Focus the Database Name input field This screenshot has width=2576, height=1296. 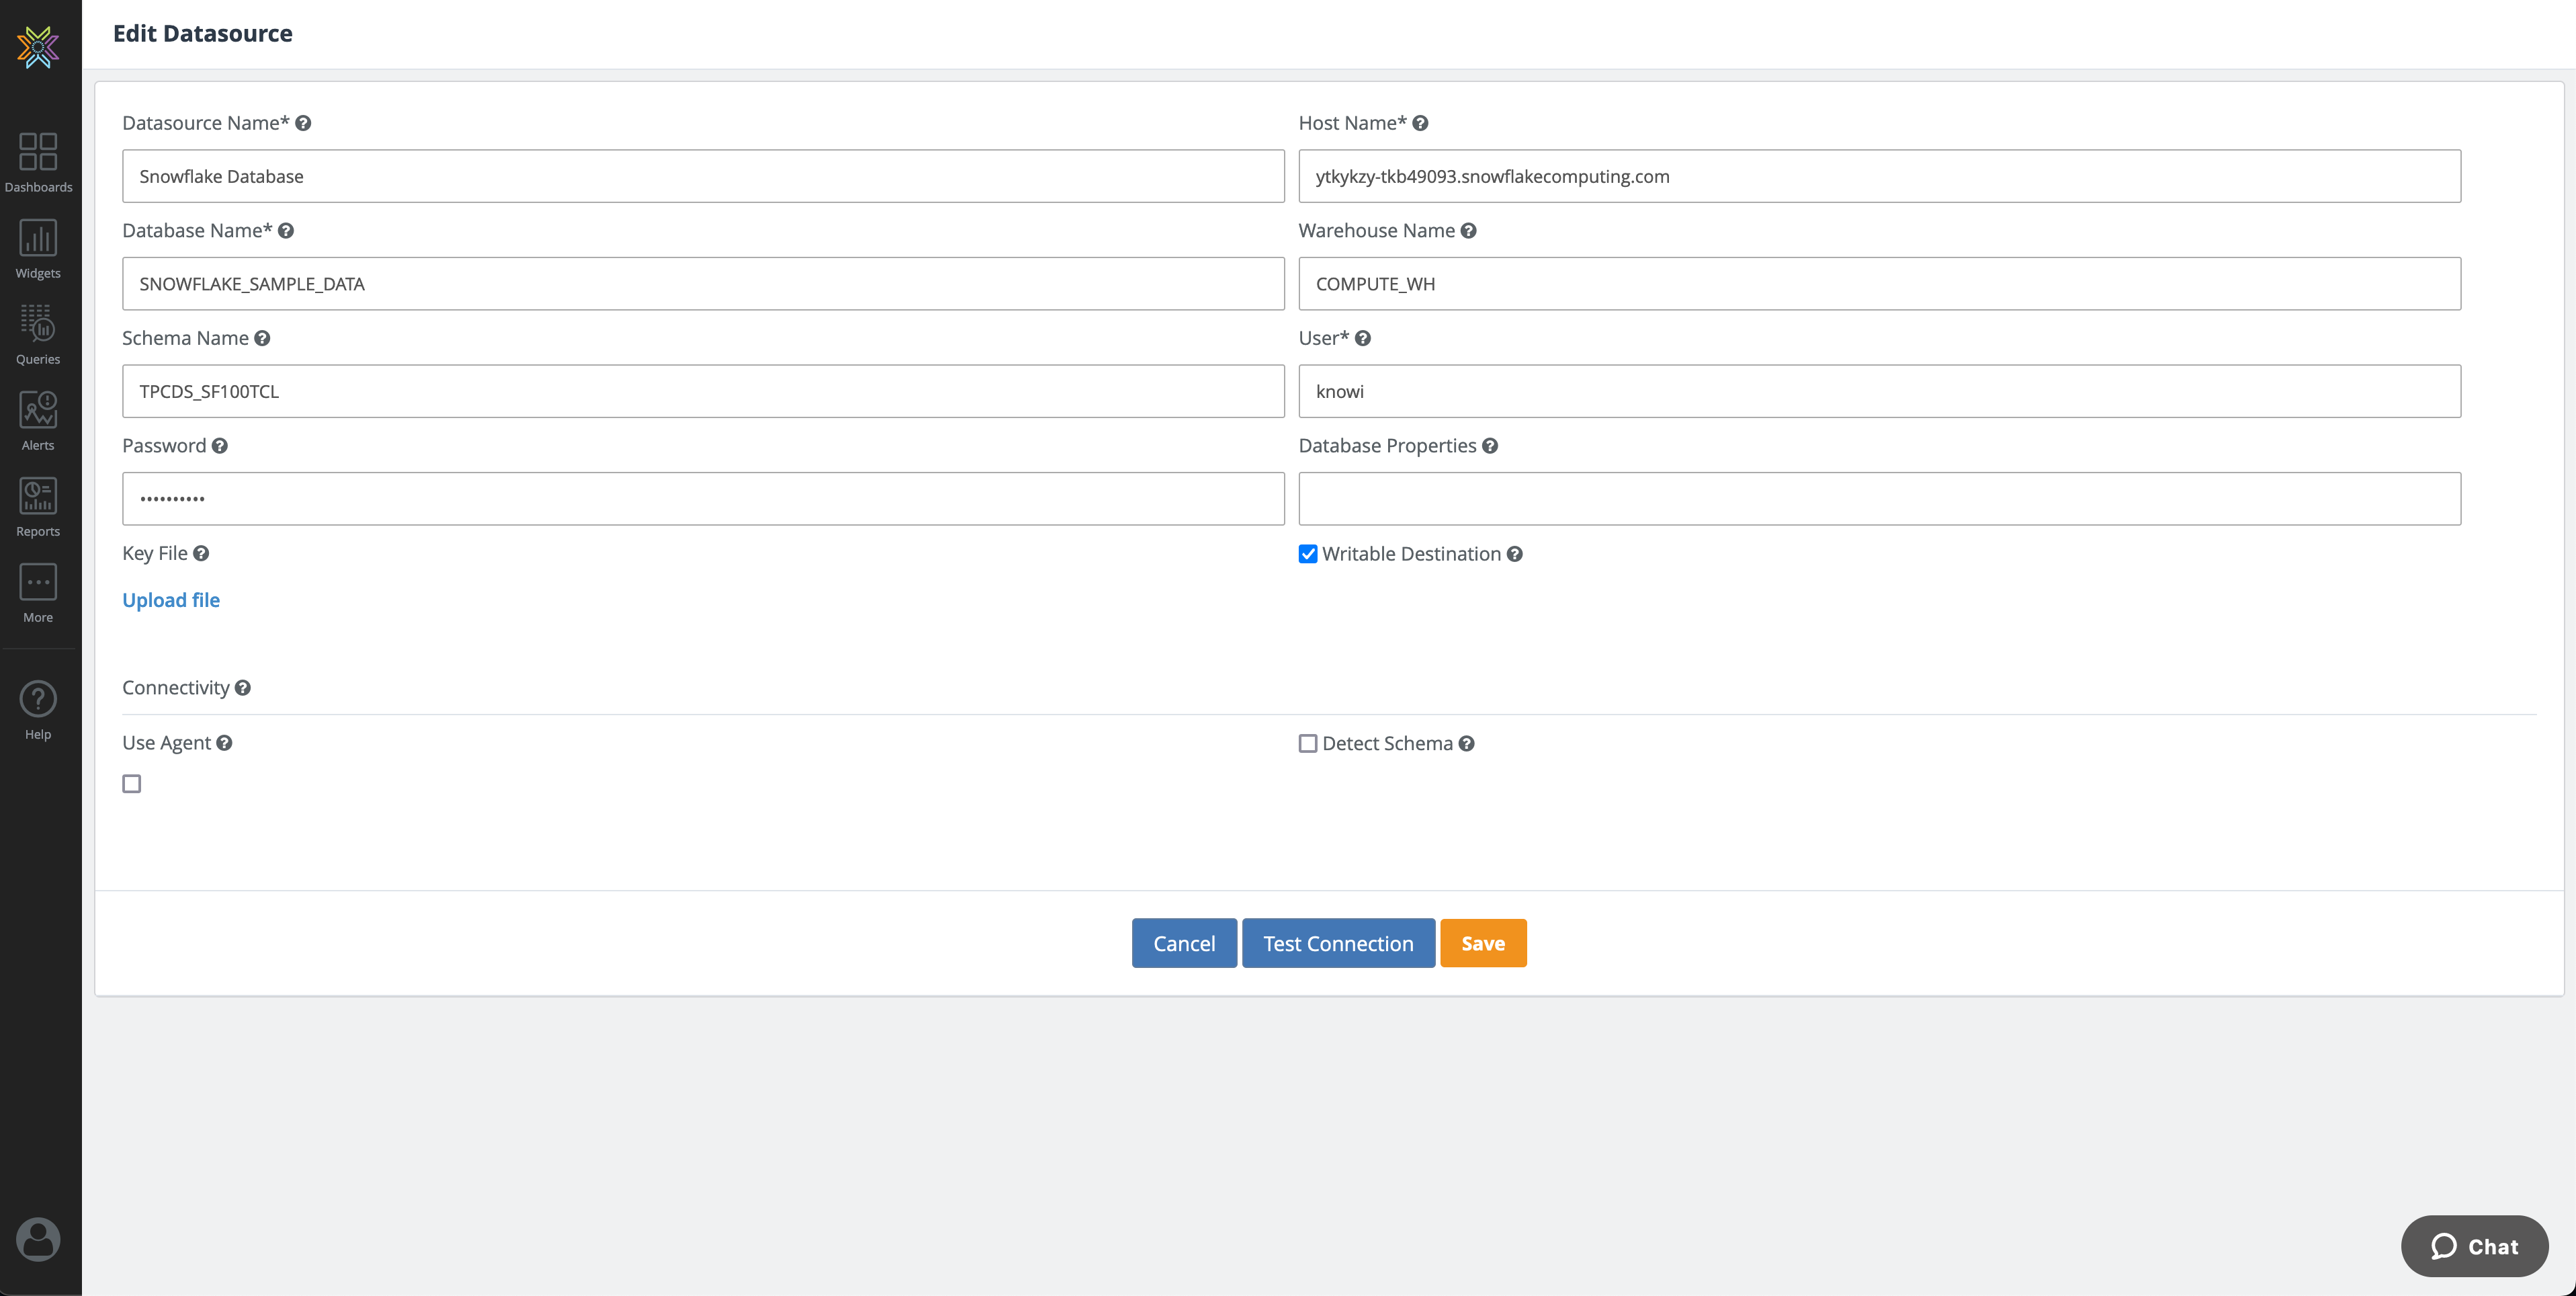coord(703,284)
